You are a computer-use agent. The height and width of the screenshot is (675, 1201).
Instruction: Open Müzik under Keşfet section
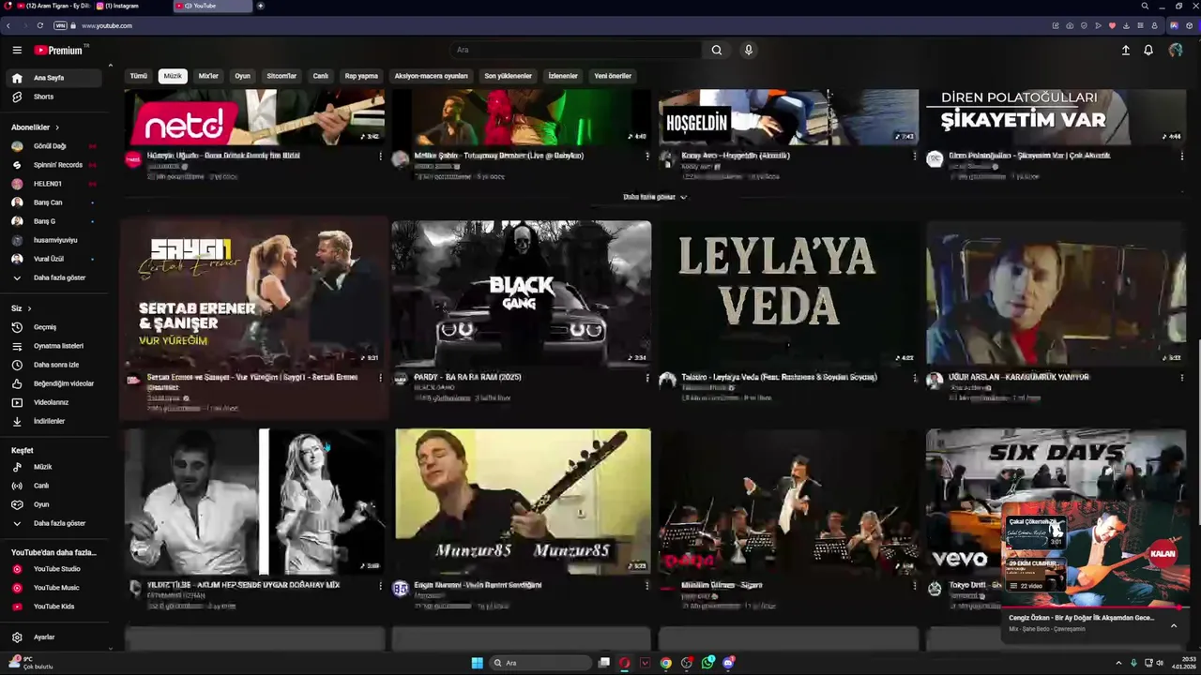(x=53, y=467)
